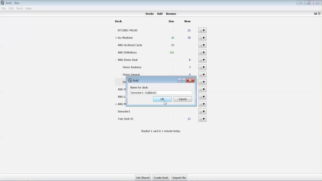322x181 pixels.
Task: Confirm deck name with OK button
Action: pyautogui.click(x=162, y=99)
